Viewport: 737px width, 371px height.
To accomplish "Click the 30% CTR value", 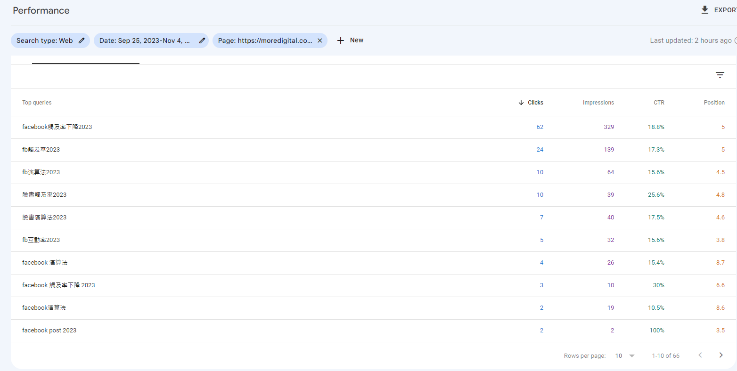I will click(x=658, y=285).
